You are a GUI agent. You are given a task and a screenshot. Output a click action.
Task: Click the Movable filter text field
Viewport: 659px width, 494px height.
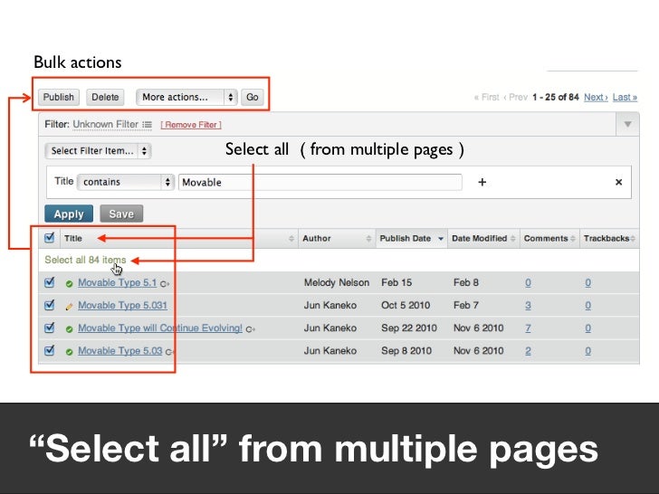click(320, 183)
